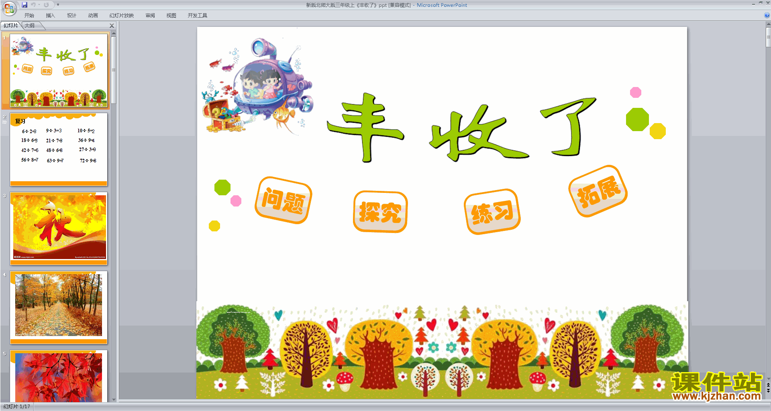Image resolution: width=771 pixels, height=411 pixels.
Task: Save the presentation with the floppy icon
Action: click(24, 5)
